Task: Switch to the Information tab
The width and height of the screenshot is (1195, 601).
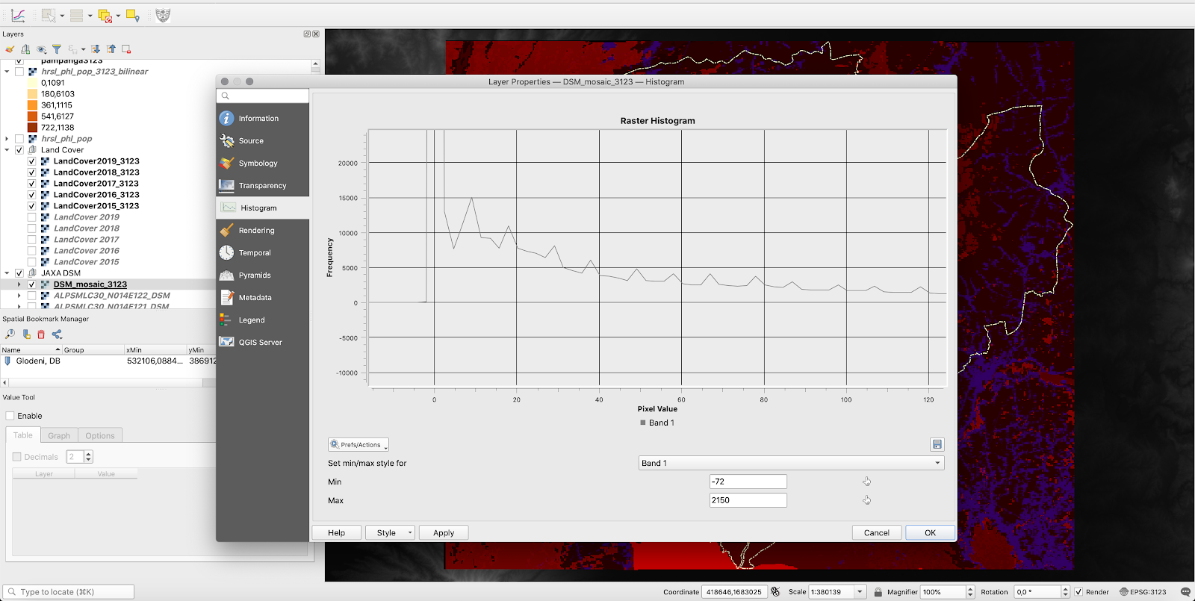Action: [x=263, y=118]
